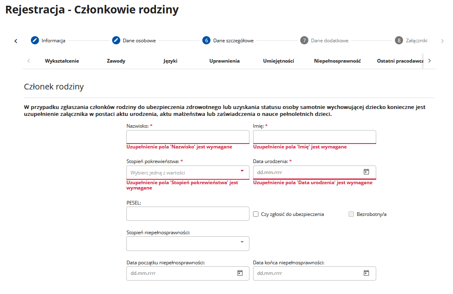
Task: Focus the PESEL input field
Action: [x=188, y=213]
